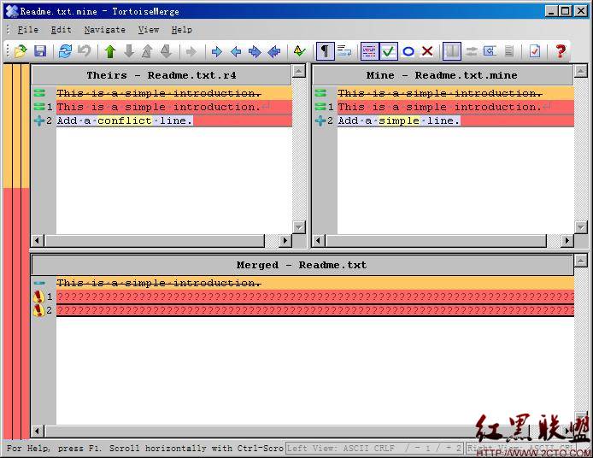Click the orange section of the locator bar
This screenshot has height=458, width=593.
click(x=16, y=126)
